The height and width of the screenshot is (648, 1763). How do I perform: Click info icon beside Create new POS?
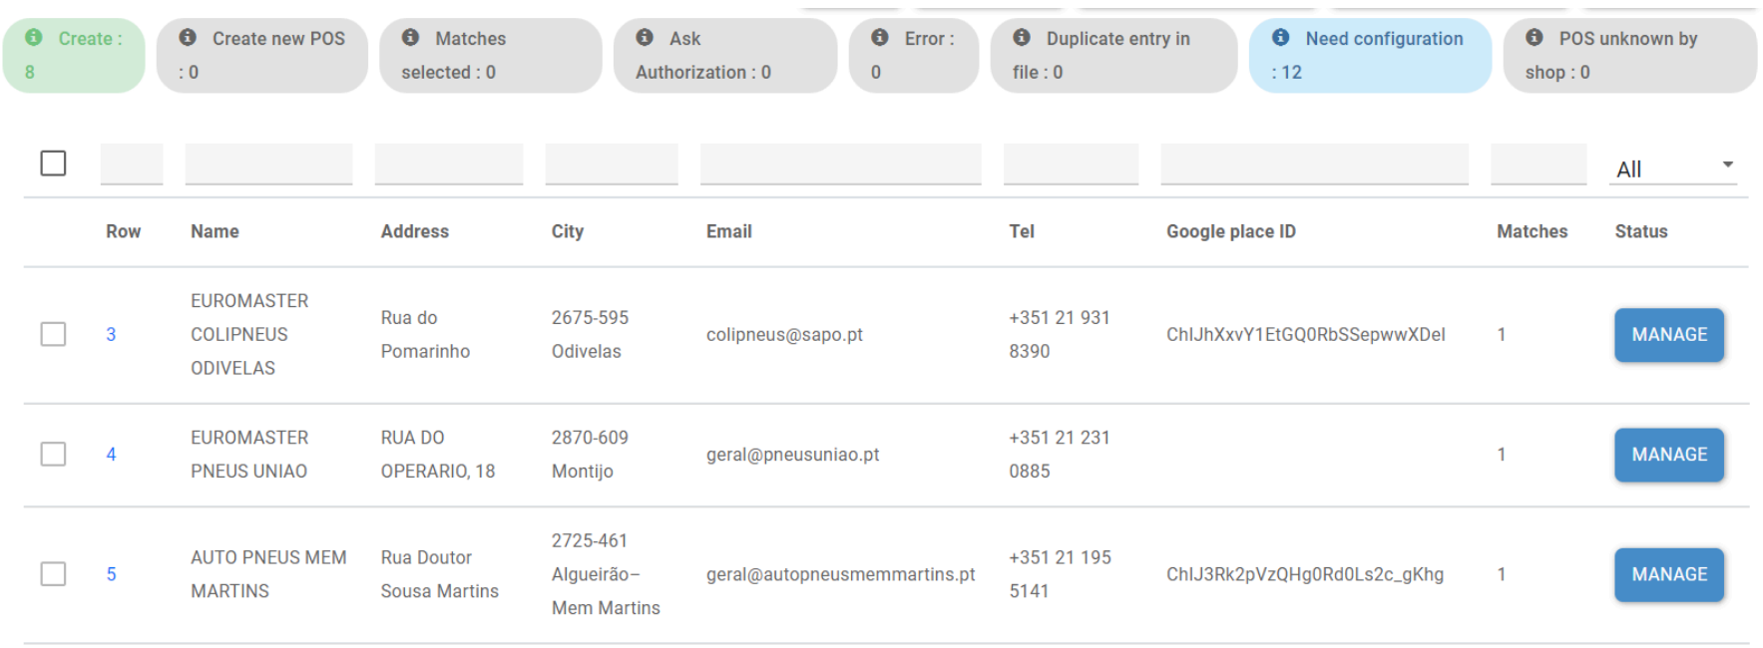coord(188,37)
